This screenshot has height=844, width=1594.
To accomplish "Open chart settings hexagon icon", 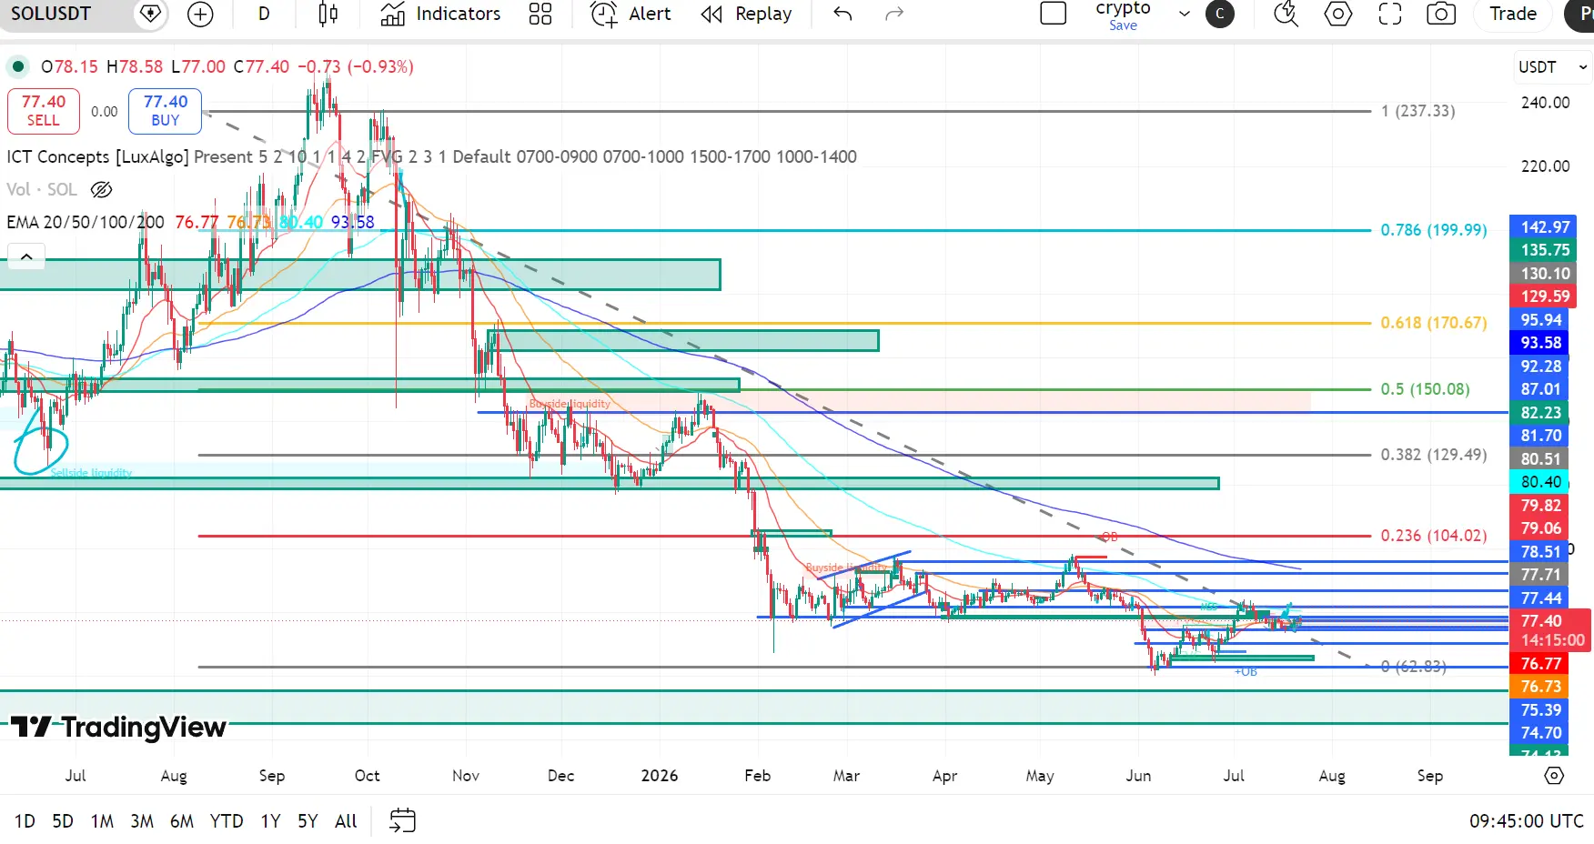I will [x=1338, y=14].
